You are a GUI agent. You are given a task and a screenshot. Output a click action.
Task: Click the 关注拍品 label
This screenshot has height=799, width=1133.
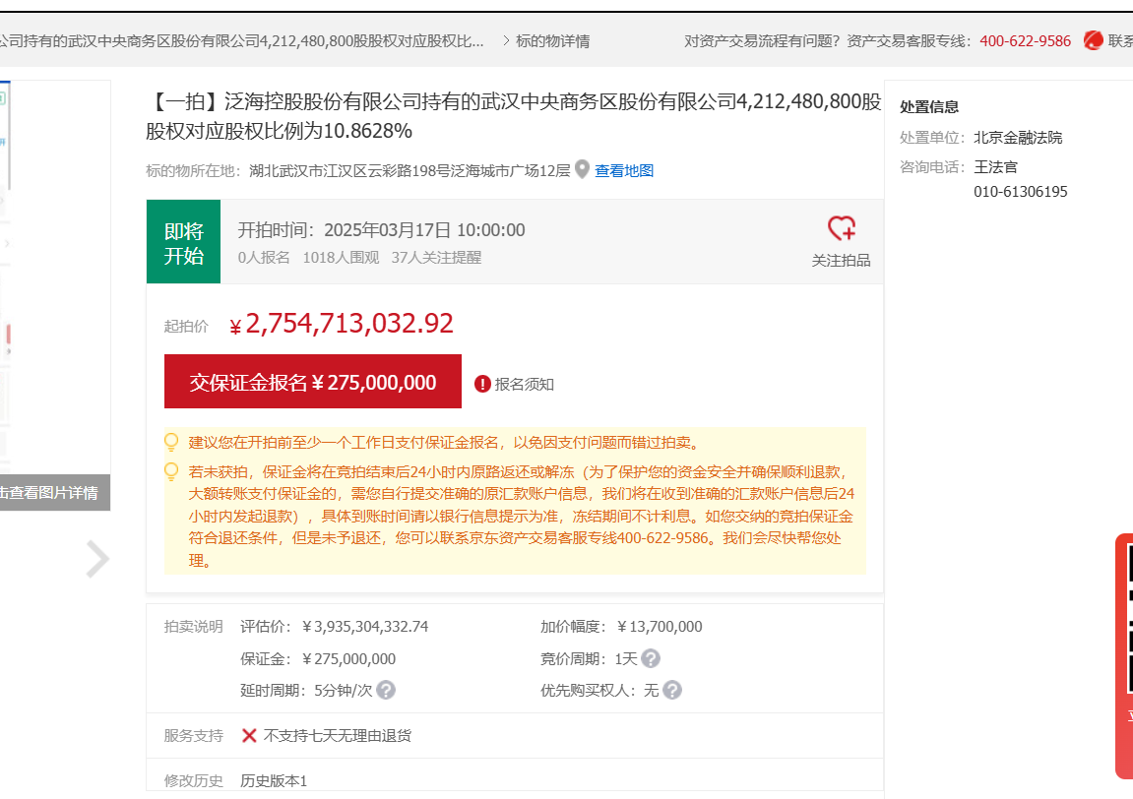pos(841,261)
